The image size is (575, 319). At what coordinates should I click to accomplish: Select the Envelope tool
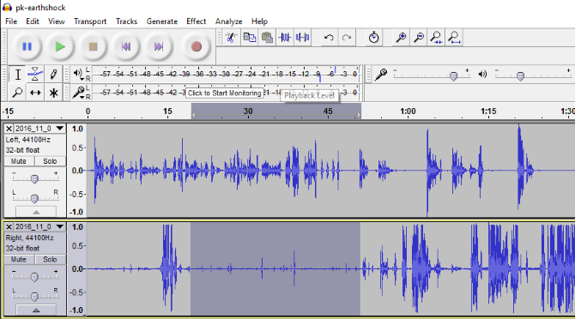coord(35,75)
